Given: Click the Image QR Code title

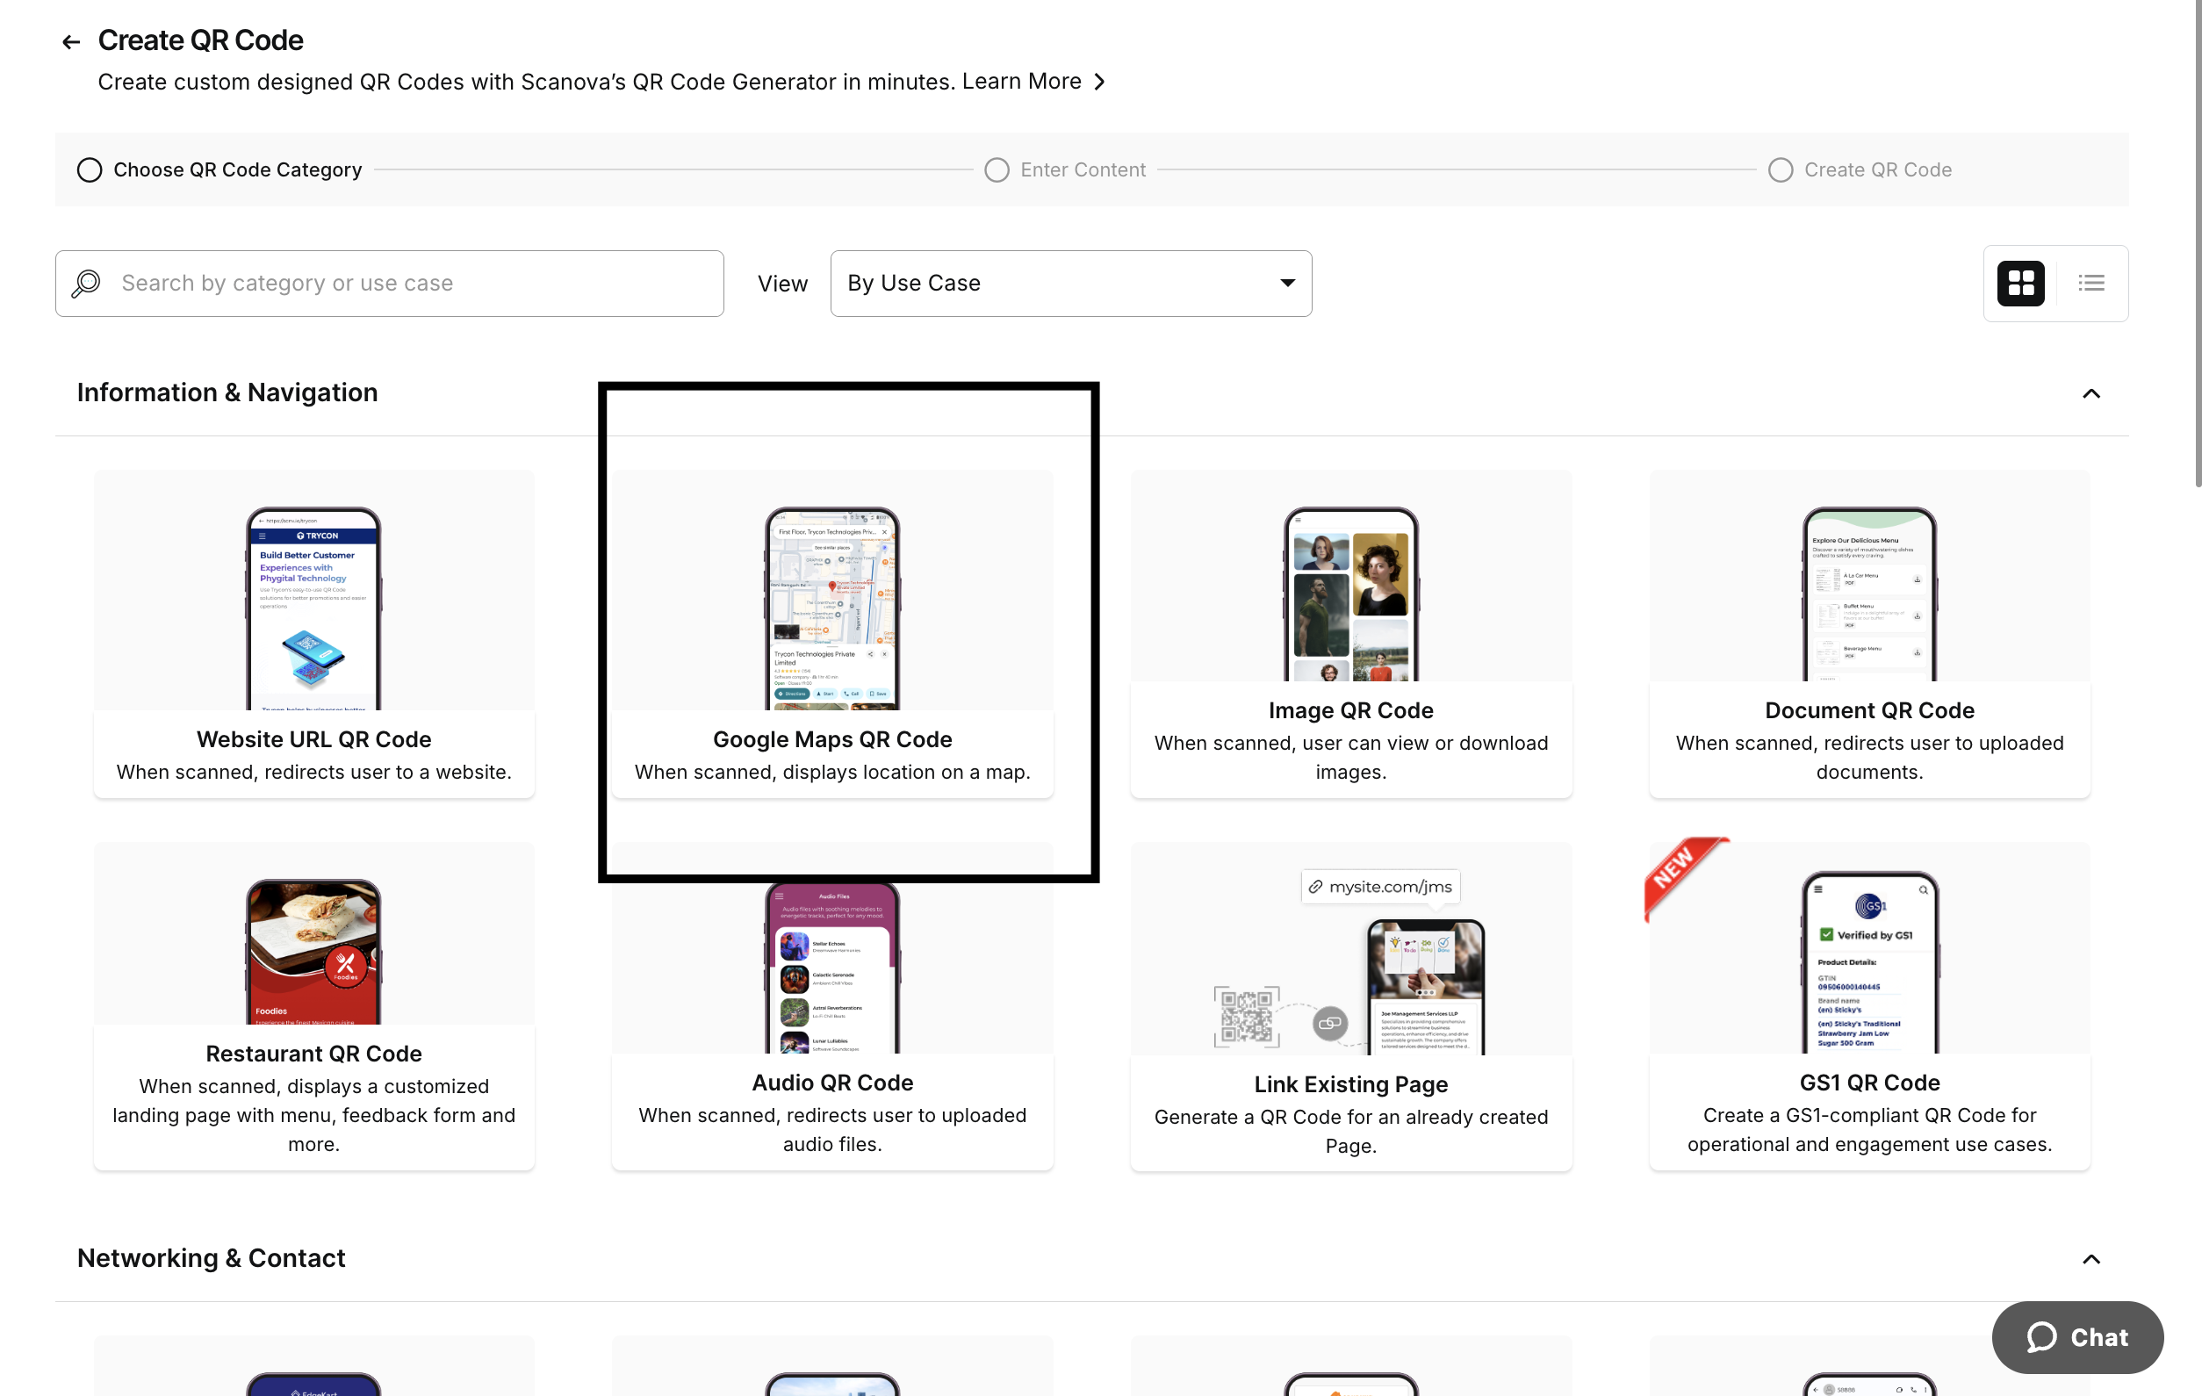Looking at the screenshot, I should pyautogui.click(x=1350, y=710).
